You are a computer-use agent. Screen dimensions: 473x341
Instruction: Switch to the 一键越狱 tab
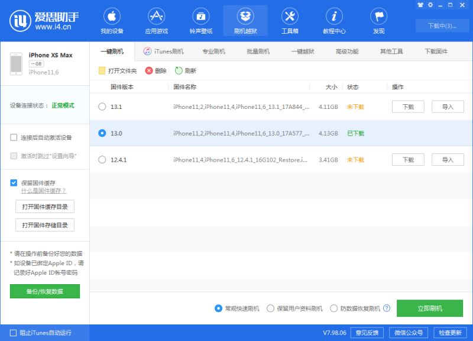click(303, 52)
